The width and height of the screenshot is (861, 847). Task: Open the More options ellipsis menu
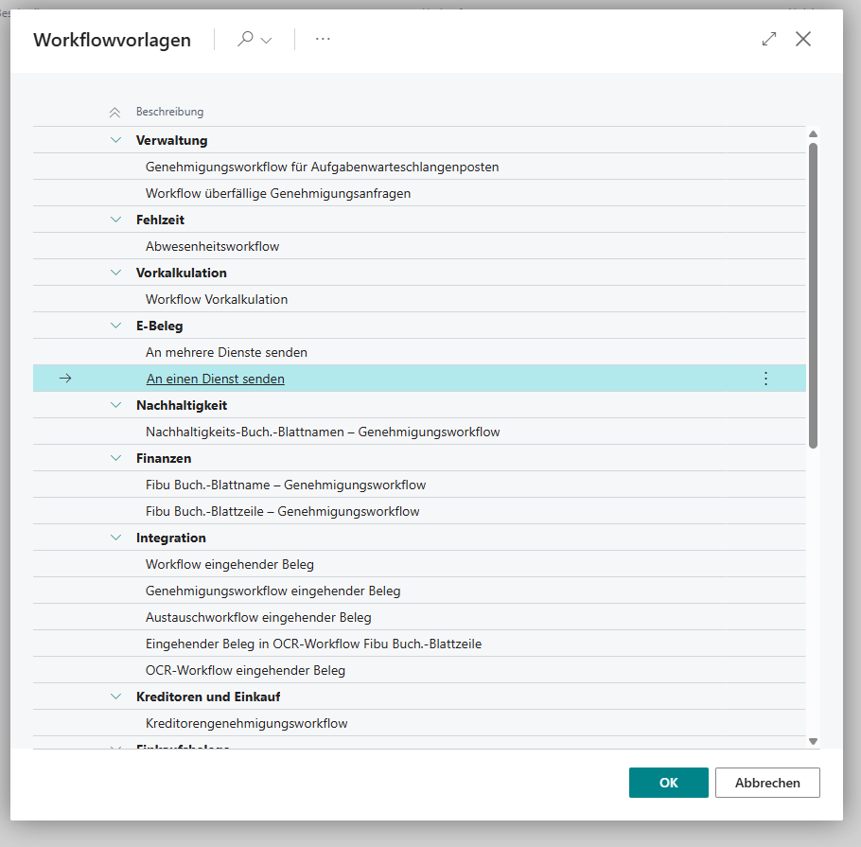[x=323, y=39]
